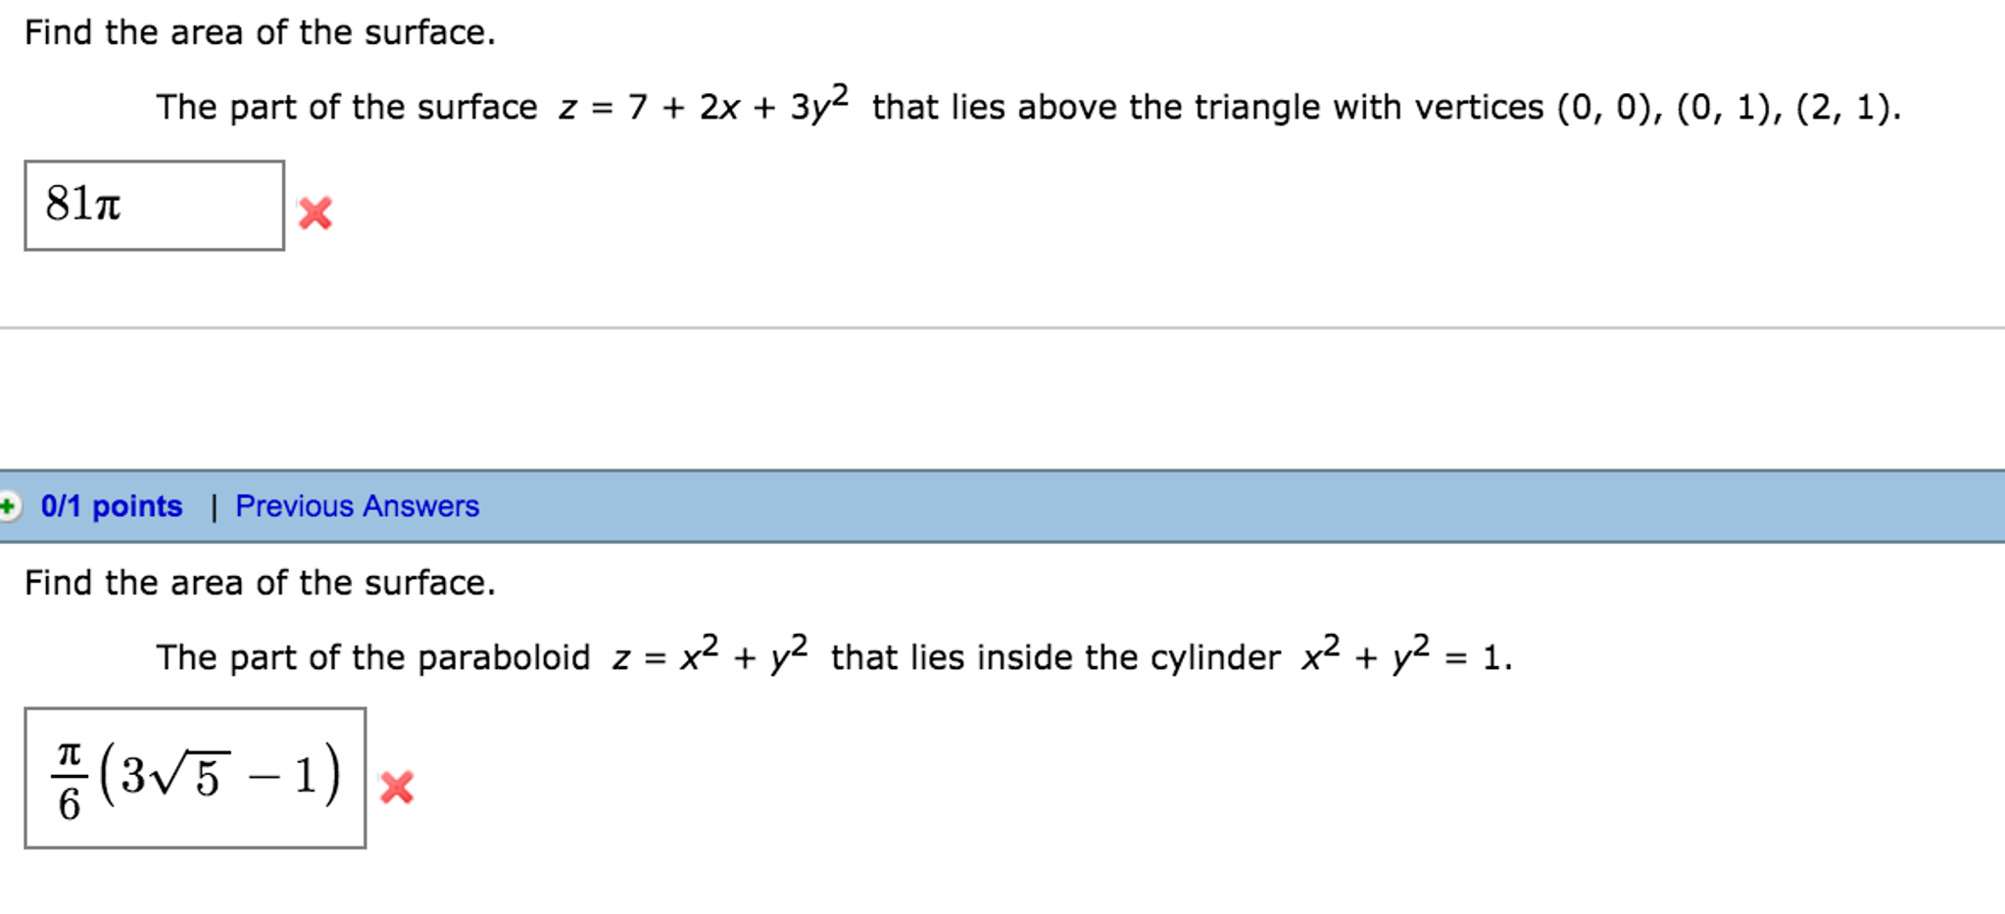Image resolution: width=2005 pixels, height=914 pixels.
Task: Open the Previous Answers link
Action: (x=357, y=506)
